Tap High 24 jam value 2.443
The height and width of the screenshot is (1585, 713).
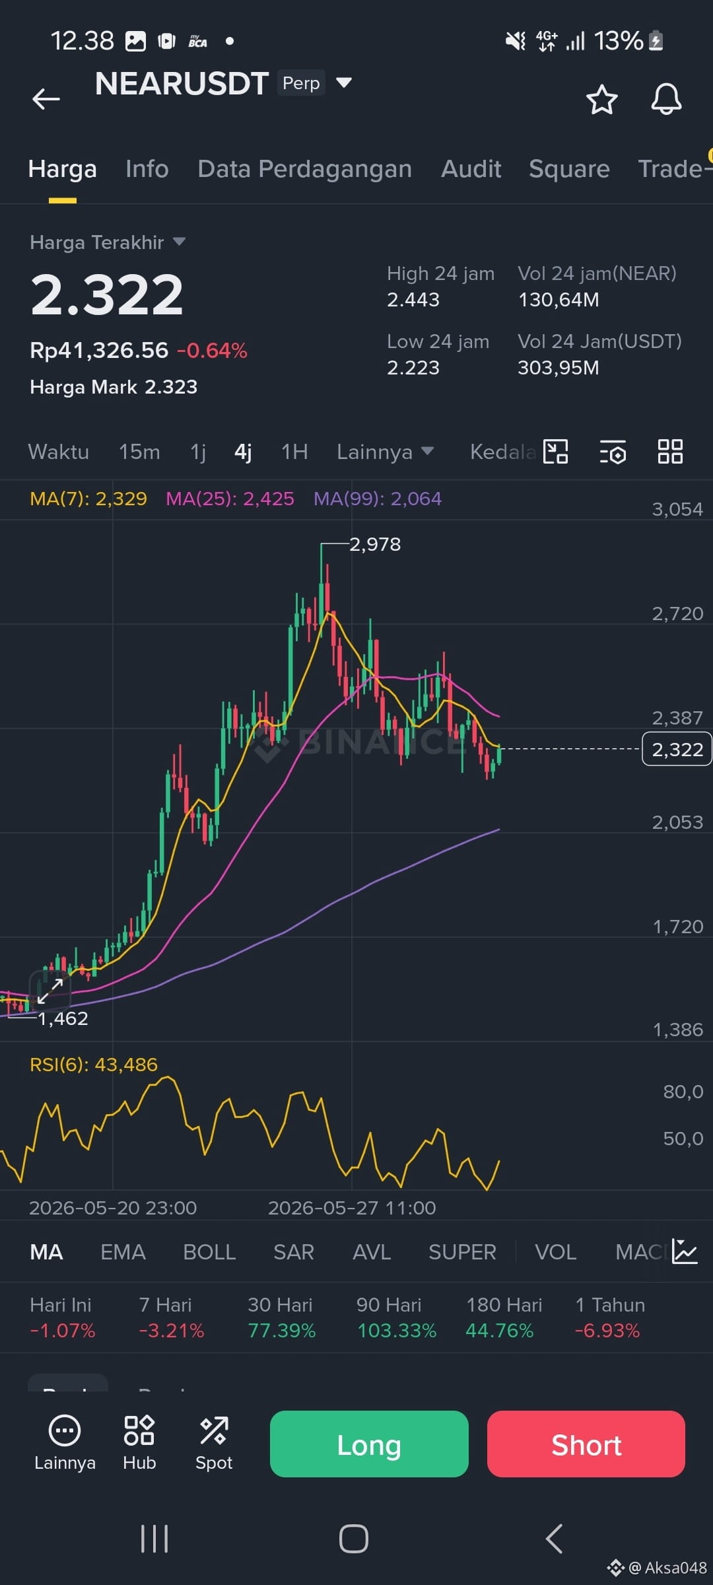pyautogui.click(x=413, y=300)
